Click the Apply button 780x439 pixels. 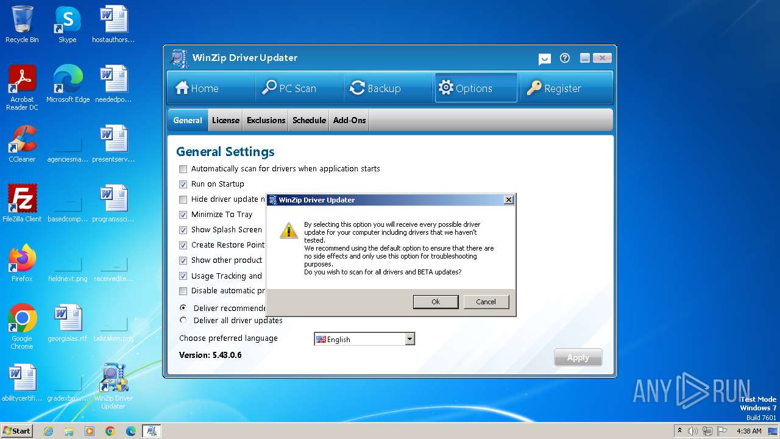(578, 357)
